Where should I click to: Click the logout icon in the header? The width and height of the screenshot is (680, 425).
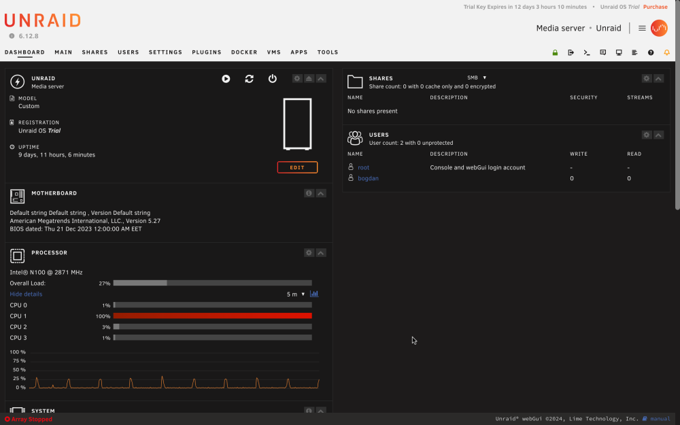point(571,52)
